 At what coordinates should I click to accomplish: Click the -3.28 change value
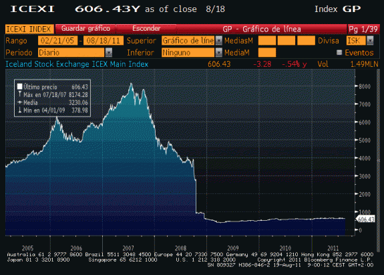pyautogui.click(x=262, y=64)
